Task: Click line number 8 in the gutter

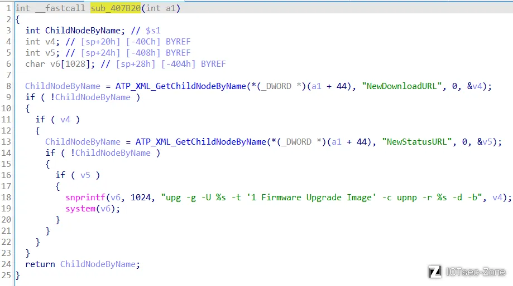Action: tap(8, 86)
